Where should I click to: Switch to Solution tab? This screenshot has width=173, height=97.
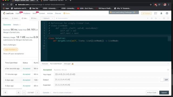(15, 18)
